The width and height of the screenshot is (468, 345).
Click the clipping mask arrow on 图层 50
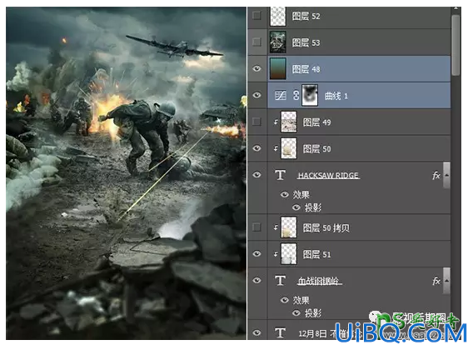(276, 148)
